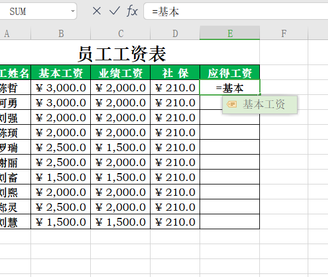Image resolution: width=328 pixels, height=277 pixels.
Task: Select the name cell 刘强
Action: [x=16, y=117]
